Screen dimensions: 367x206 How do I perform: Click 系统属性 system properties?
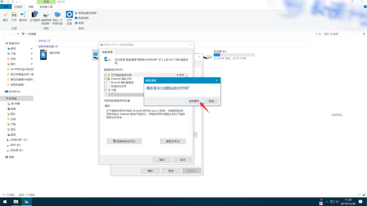(82, 18)
